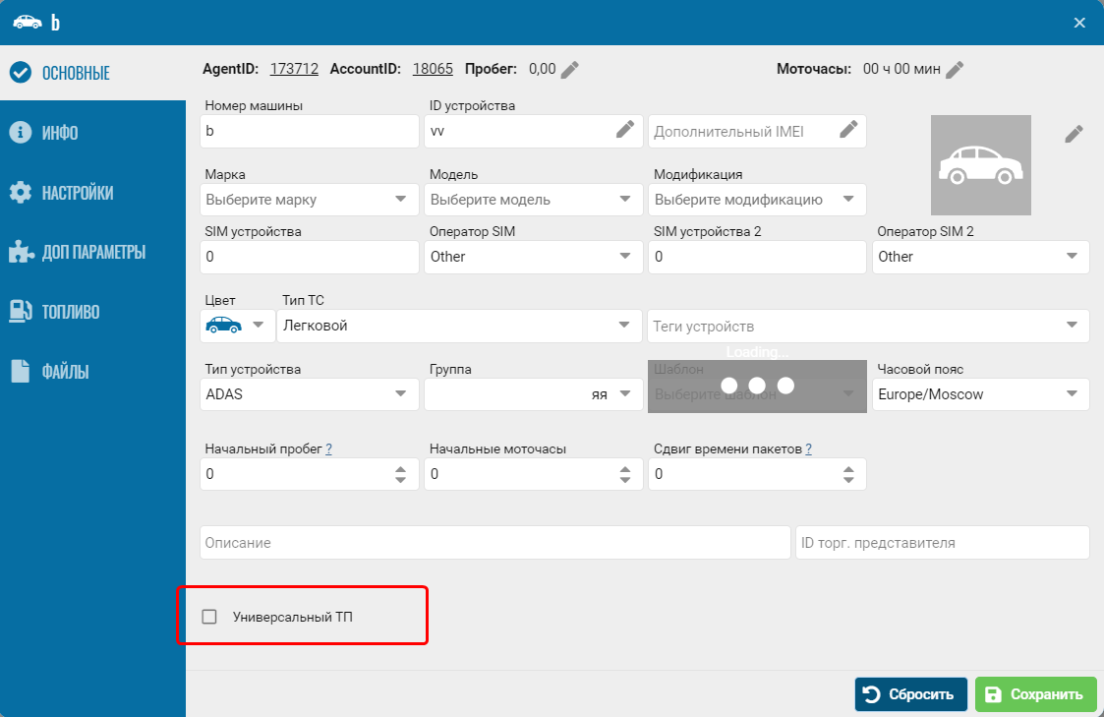Click the gear icon for Настройки
1104x717 pixels.
[x=21, y=192]
